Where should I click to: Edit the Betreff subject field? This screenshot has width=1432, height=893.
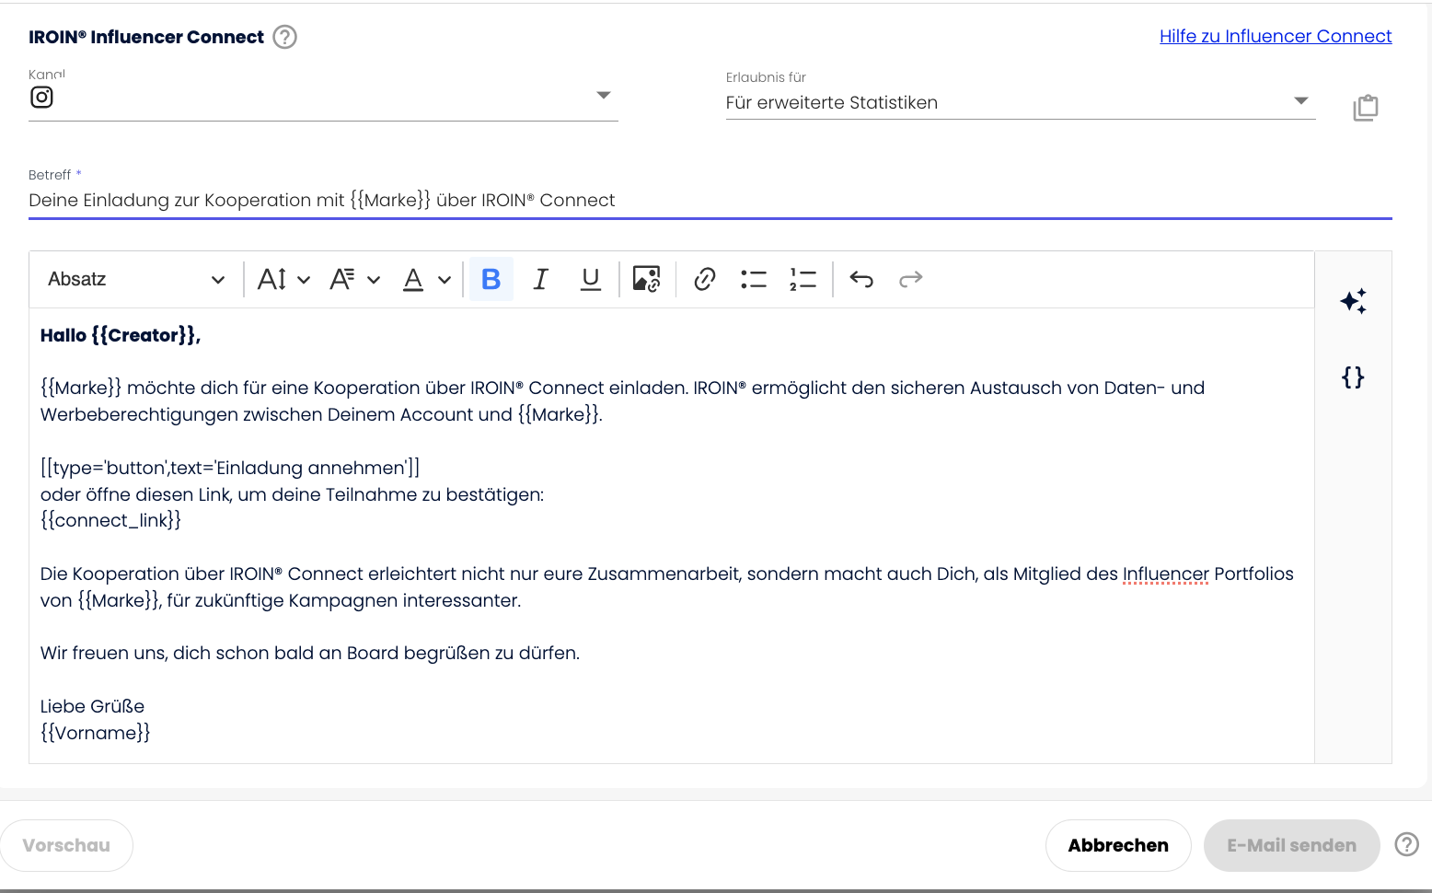pyautogui.click(x=710, y=200)
